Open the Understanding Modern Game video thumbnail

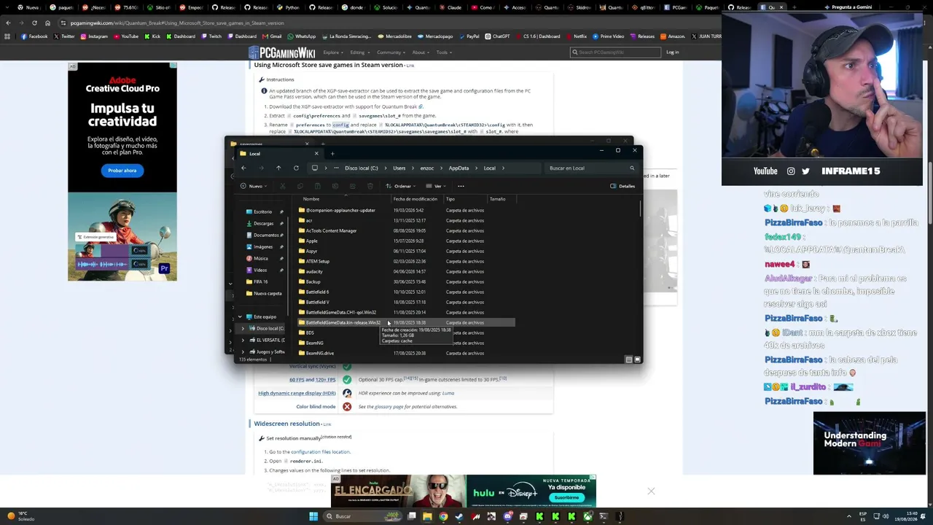click(869, 443)
